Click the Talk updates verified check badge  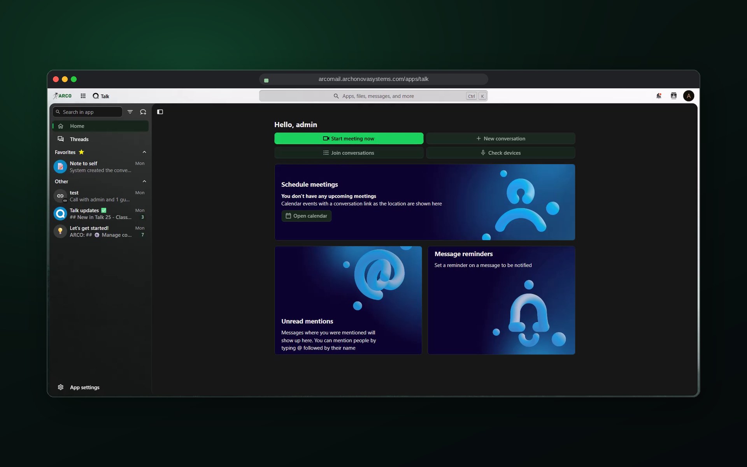pyautogui.click(x=104, y=210)
